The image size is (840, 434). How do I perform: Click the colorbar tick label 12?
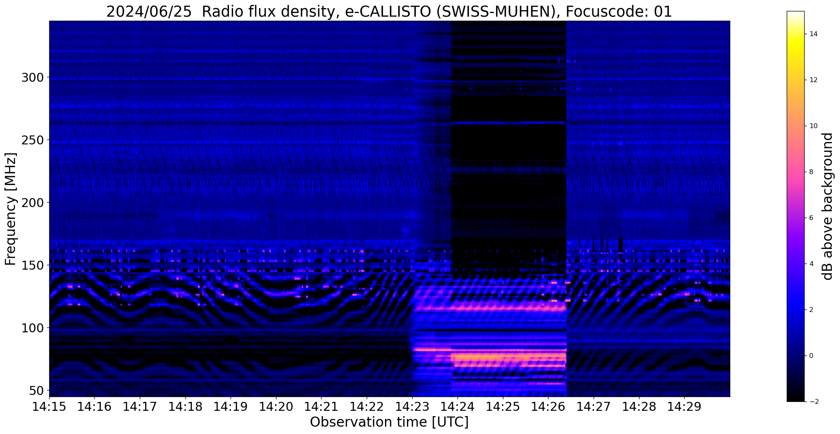814,80
